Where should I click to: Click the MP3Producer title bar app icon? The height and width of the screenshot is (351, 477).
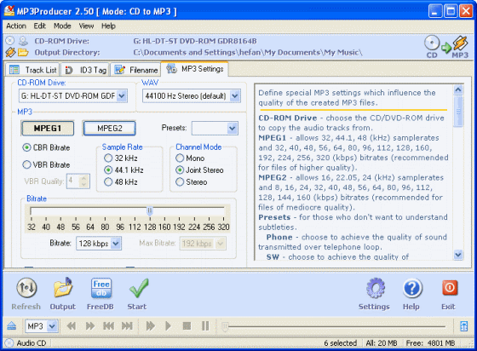click(x=9, y=11)
